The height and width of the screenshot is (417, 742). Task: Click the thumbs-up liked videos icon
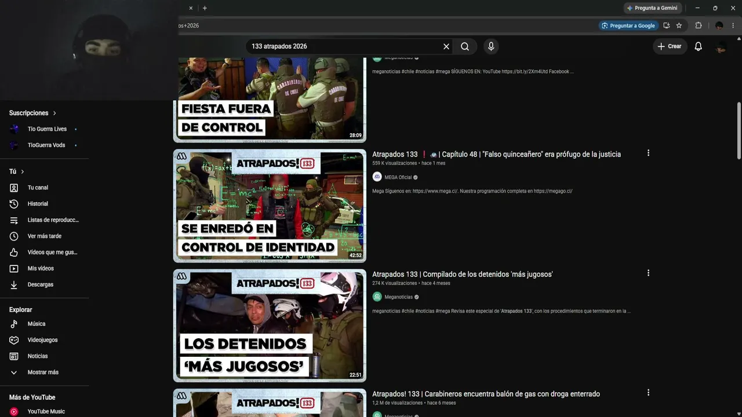click(x=14, y=253)
